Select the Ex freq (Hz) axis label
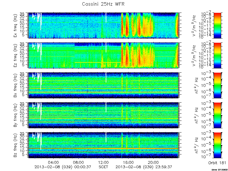This screenshot has width=228, height=171. pos(15,25)
